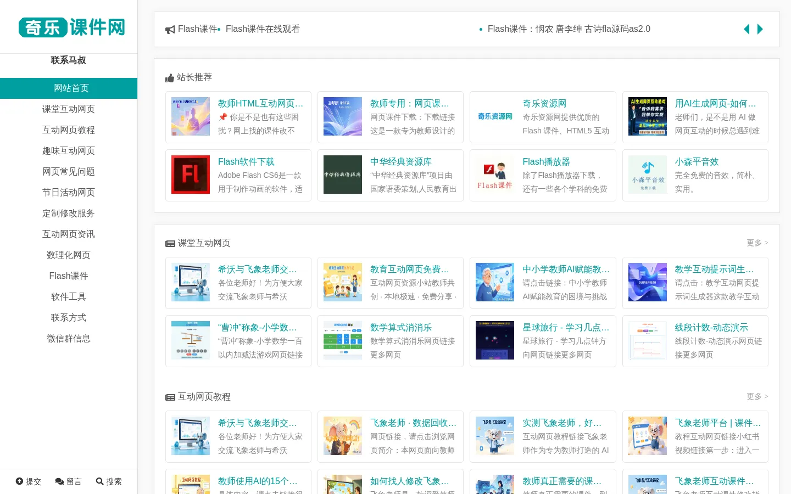Open the 教师HTML互动网页 card thumbnail
The width and height of the screenshot is (791, 494).
point(191,116)
